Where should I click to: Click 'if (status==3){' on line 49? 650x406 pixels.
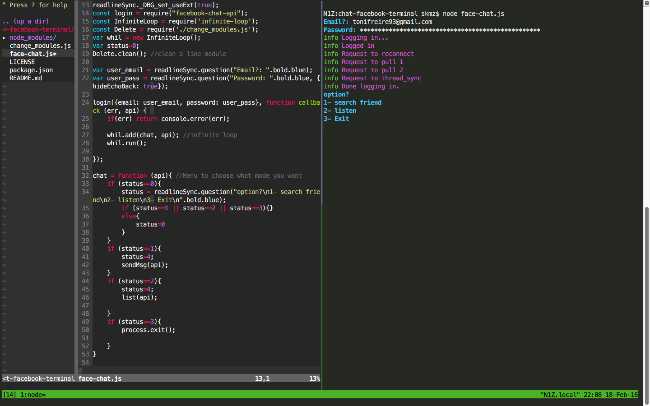click(134, 322)
